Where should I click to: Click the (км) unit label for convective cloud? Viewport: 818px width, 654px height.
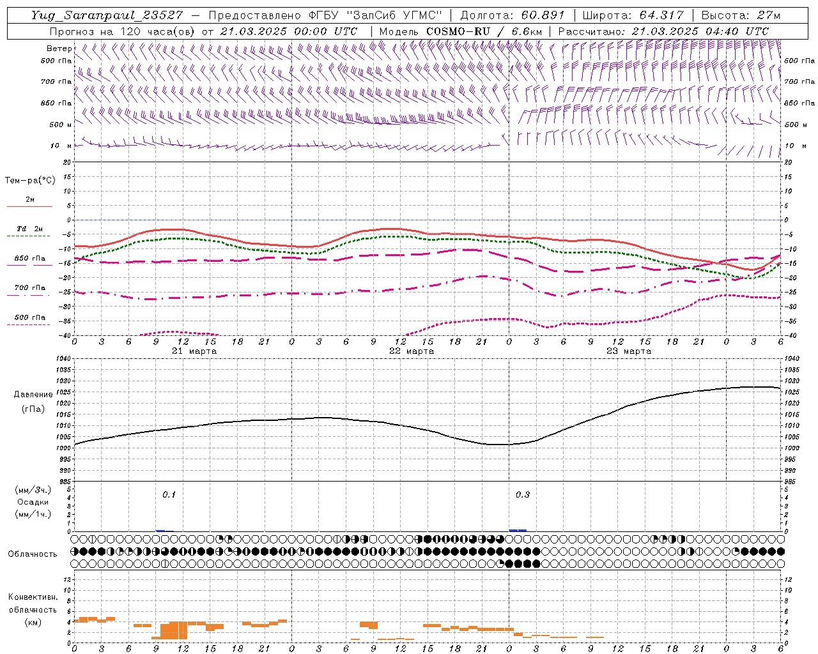tap(33, 621)
